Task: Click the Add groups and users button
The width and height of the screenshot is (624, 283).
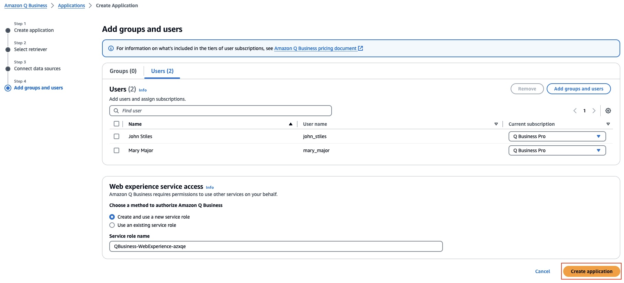Action: point(579,89)
